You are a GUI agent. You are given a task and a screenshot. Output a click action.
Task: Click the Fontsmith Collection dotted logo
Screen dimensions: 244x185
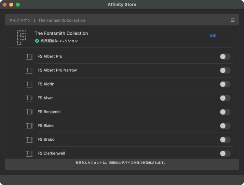pos(21,37)
